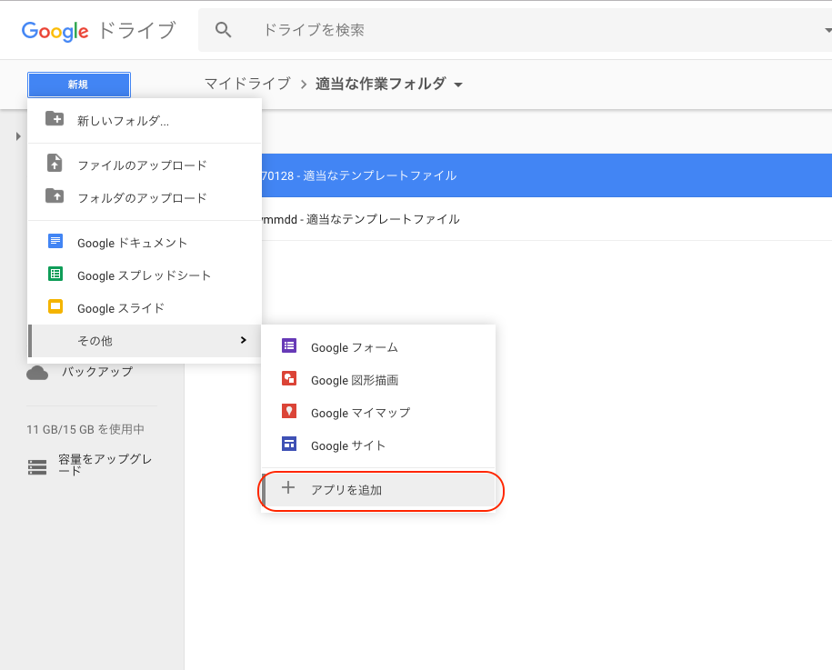Viewport: 832px width, 670px height.
Task: Create a Google スプレッドシート
Action: tap(145, 275)
